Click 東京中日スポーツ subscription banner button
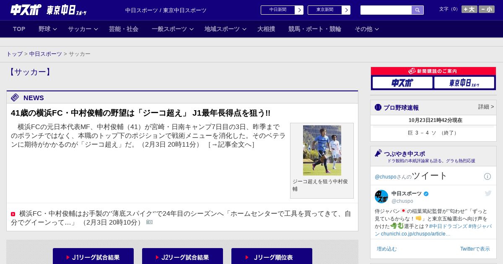Viewport: 503px width, 264px height. click(x=464, y=83)
